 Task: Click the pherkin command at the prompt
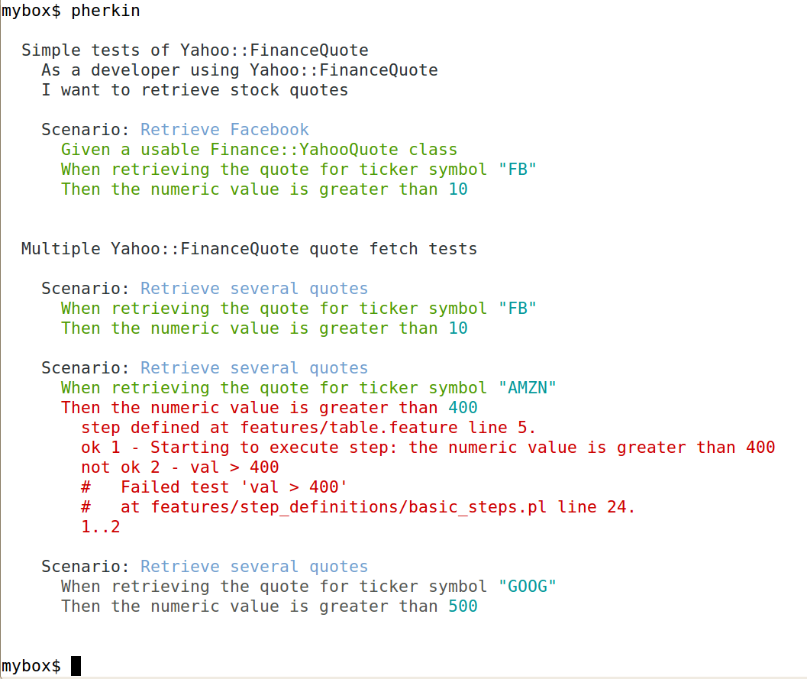105,11
